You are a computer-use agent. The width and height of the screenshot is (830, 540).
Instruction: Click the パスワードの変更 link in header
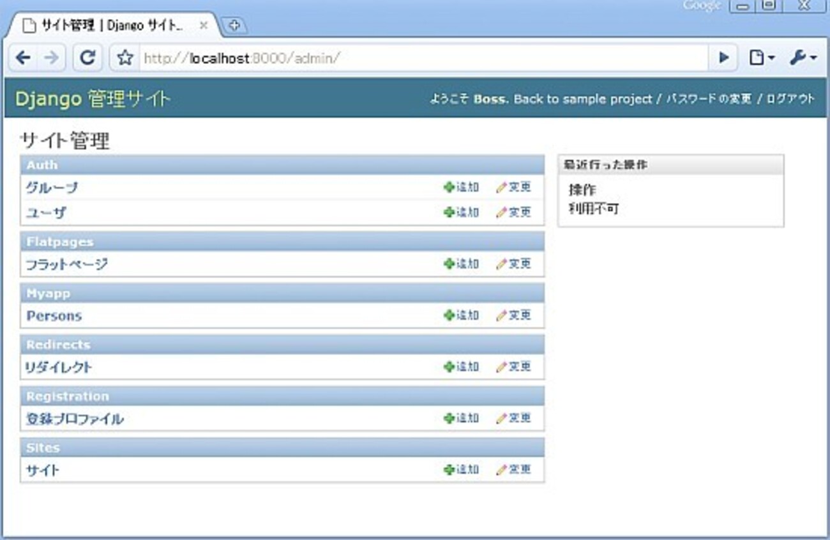click(x=709, y=99)
